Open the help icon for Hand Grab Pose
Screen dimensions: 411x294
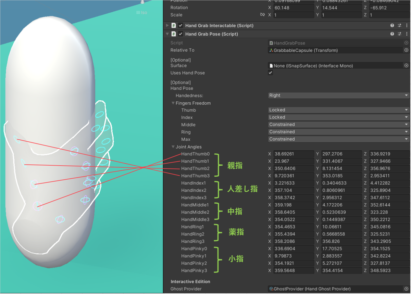point(393,34)
